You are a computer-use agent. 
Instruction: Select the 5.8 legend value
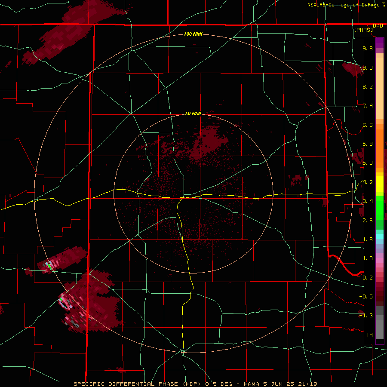pos(368,144)
